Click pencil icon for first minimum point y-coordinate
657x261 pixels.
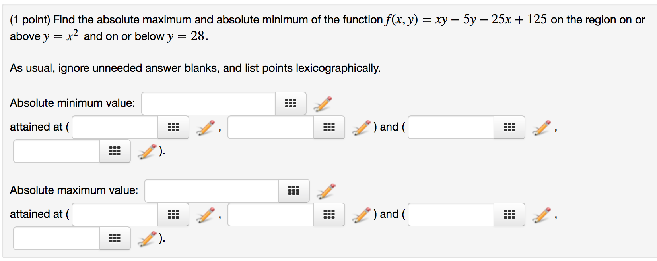pyautogui.click(x=362, y=128)
